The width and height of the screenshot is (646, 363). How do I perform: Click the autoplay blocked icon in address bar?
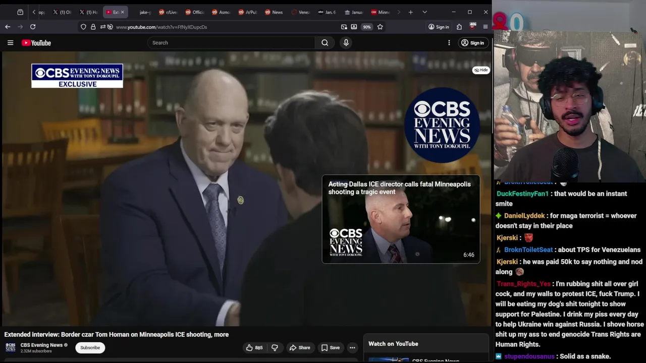pos(110,27)
